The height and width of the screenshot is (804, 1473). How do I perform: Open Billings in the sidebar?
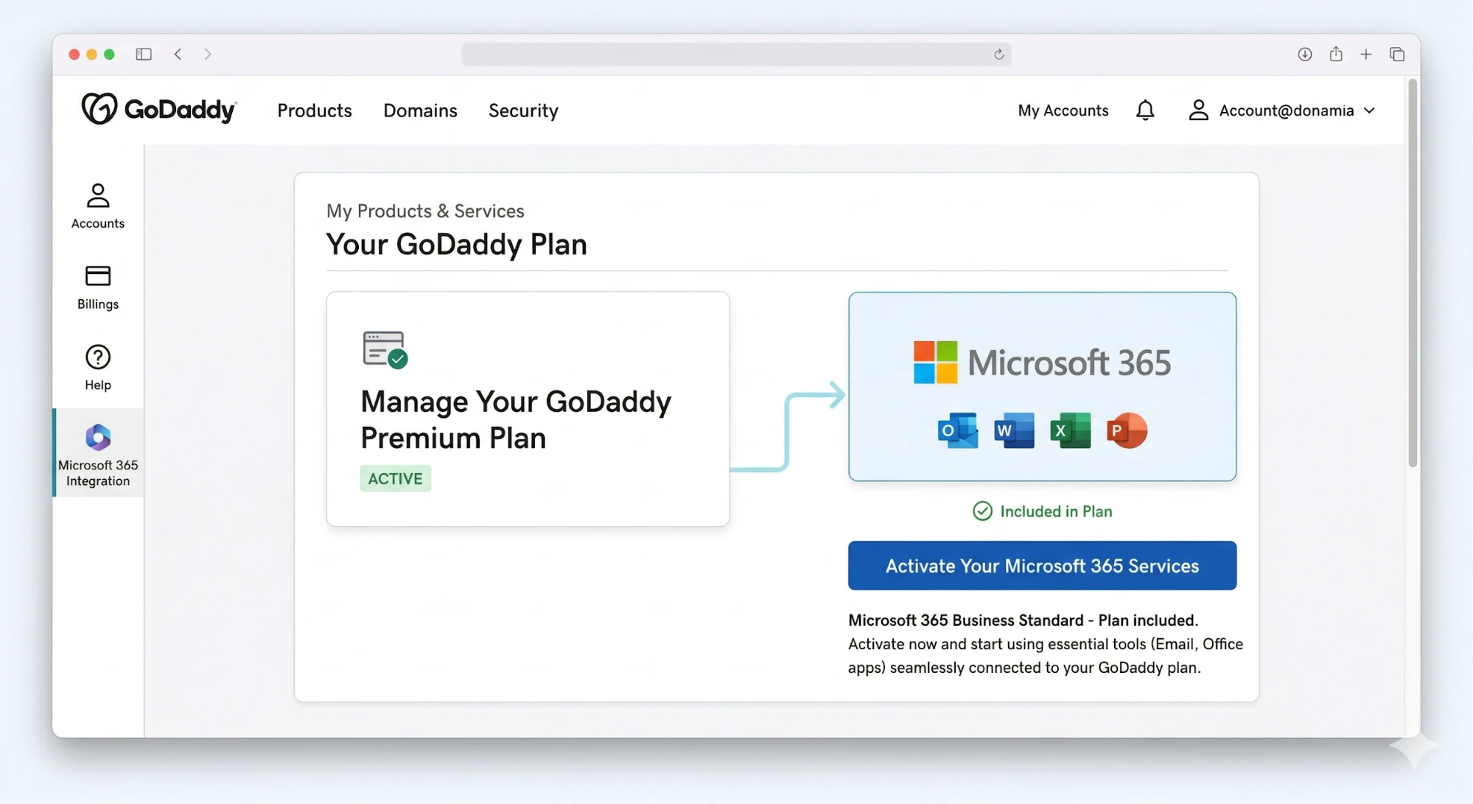[98, 287]
